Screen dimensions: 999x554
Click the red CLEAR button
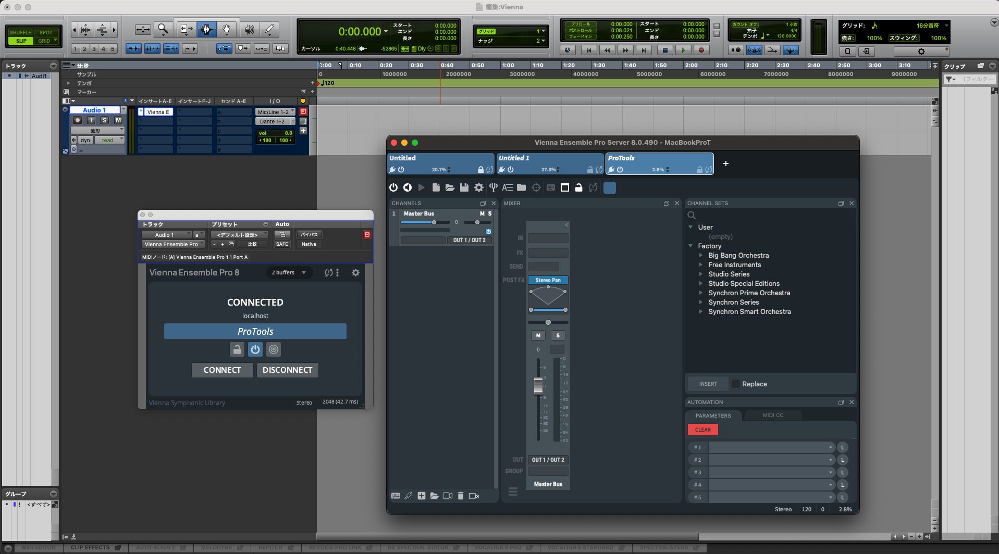click(702, 430)
